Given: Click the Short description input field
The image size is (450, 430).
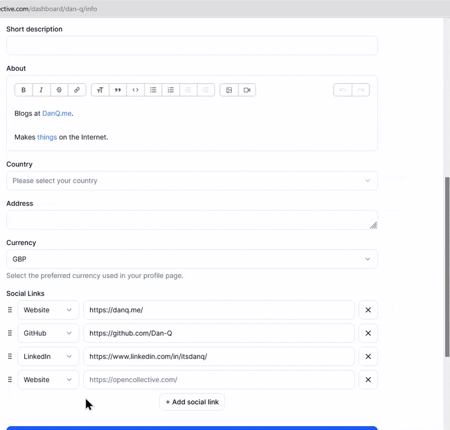Looking at the screenshot, I should pos(192,46).
